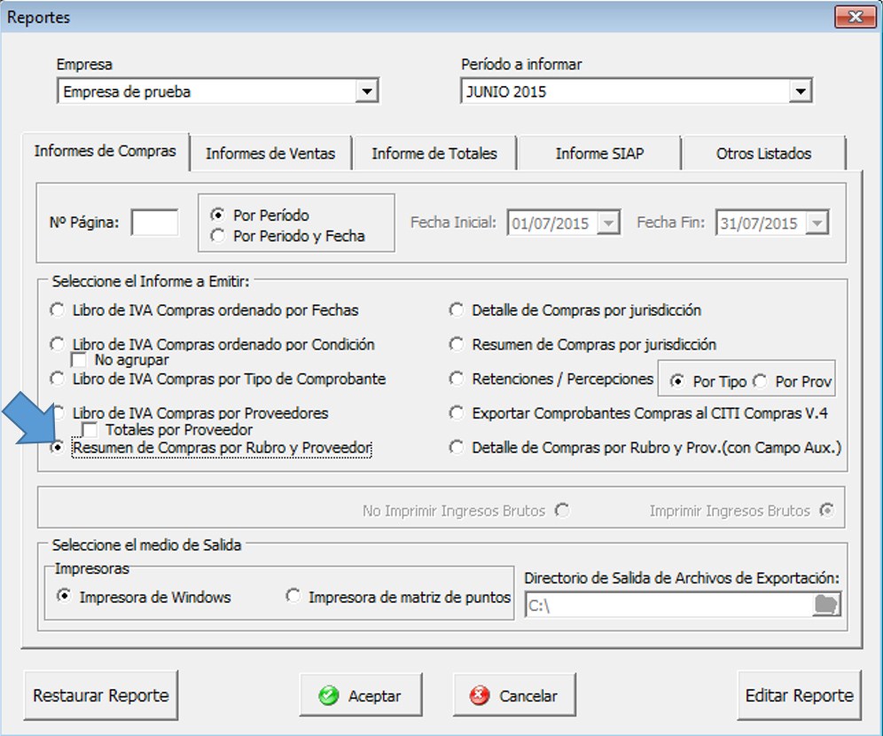
Task: Close the Reportes dialog window
Action: coord(855,17)
